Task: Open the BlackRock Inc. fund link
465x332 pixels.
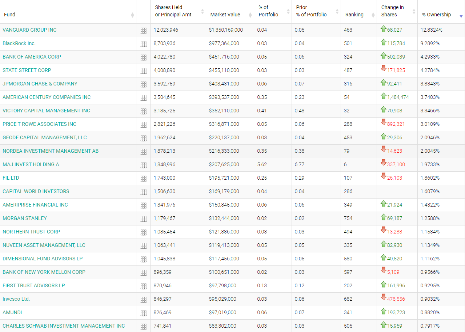Action: click(19, 43)
